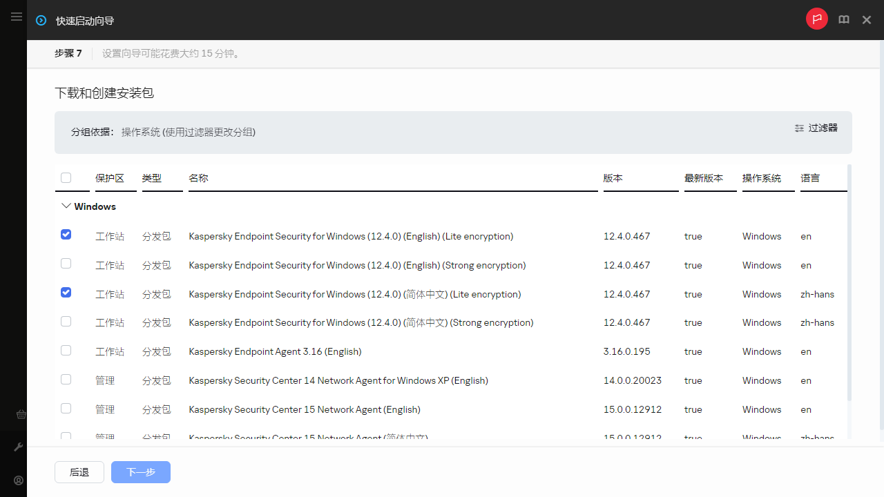Viewport: 884px width, 497px height.
Task: Toggle the select-all checkbox in table header
Action: pos(66,177)
